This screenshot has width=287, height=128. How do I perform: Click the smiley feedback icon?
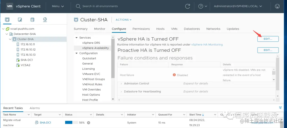click(x=277, y=6)
